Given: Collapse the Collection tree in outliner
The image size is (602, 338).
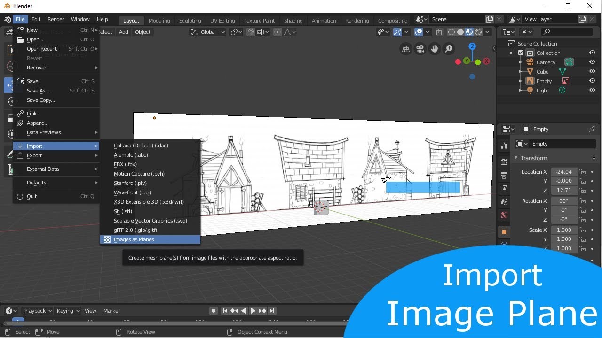Looking at the screenshot, I should point(511,53).
